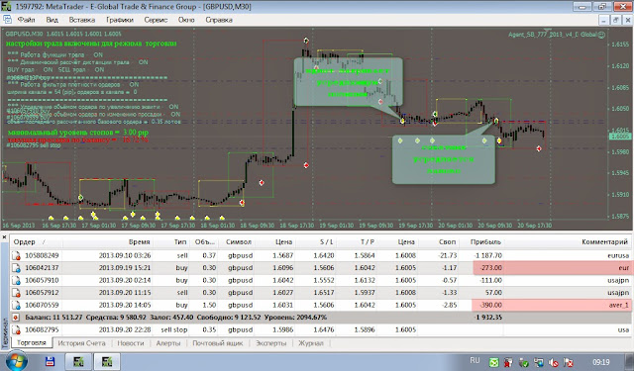Open the Сервис menu

(156, 20)
